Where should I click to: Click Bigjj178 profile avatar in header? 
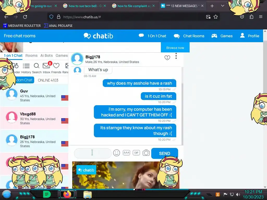(x=77, y=59)
